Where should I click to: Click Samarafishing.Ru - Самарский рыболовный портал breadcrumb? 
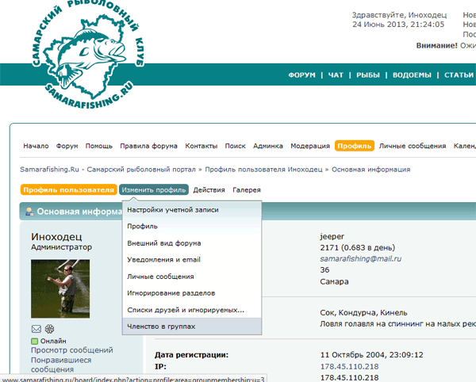point(108,169)
